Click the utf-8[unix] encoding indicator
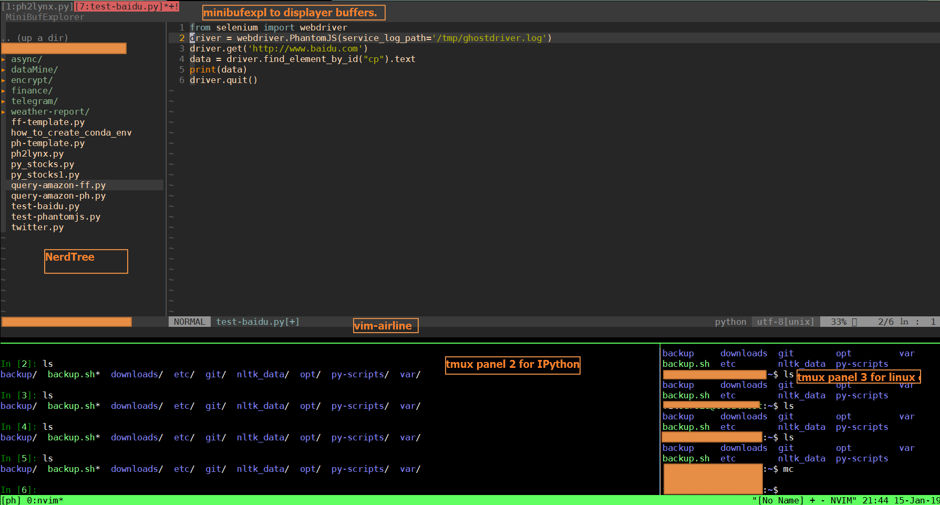This screenshot has width=940, height=505. [786, 322]
